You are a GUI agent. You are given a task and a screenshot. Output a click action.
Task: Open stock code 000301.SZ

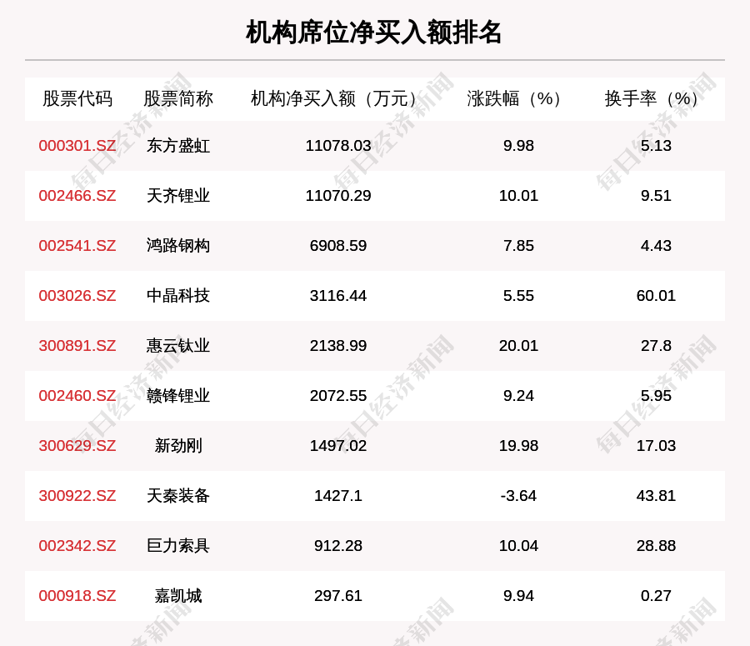pos(77,146)
